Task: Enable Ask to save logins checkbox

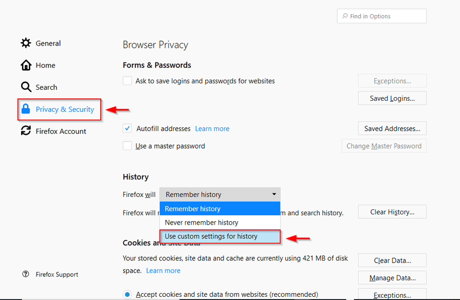Action: pyautogui.click(x=127, y=81)
